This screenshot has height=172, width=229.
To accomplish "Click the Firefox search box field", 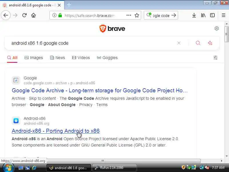I will [161, 15].
